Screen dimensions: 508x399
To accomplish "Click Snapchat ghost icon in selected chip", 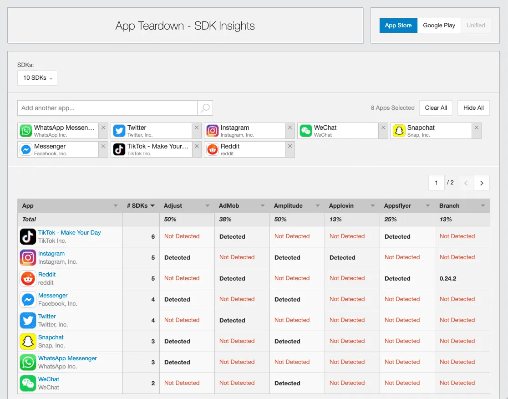I will [399, 131].
